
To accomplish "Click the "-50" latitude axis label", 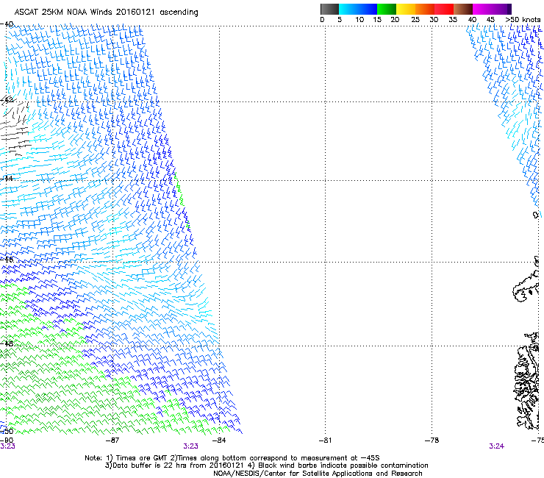I will point(7,431).
